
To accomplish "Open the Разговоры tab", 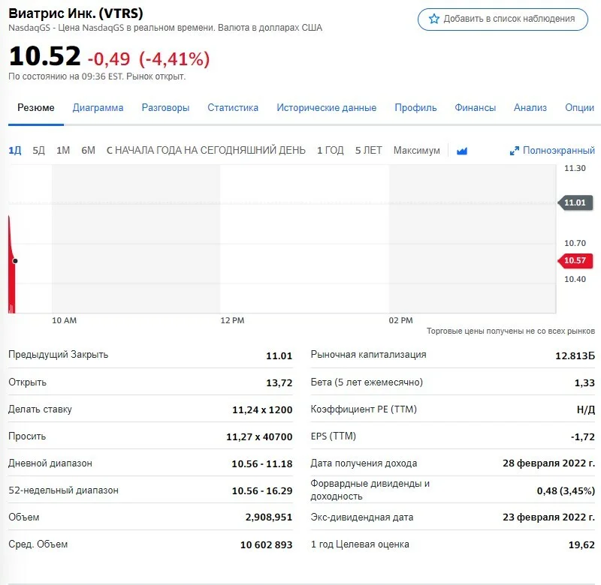I will (x=165, y=107).
